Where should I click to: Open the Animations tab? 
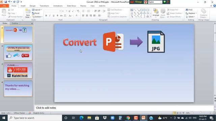pos(58,6)
